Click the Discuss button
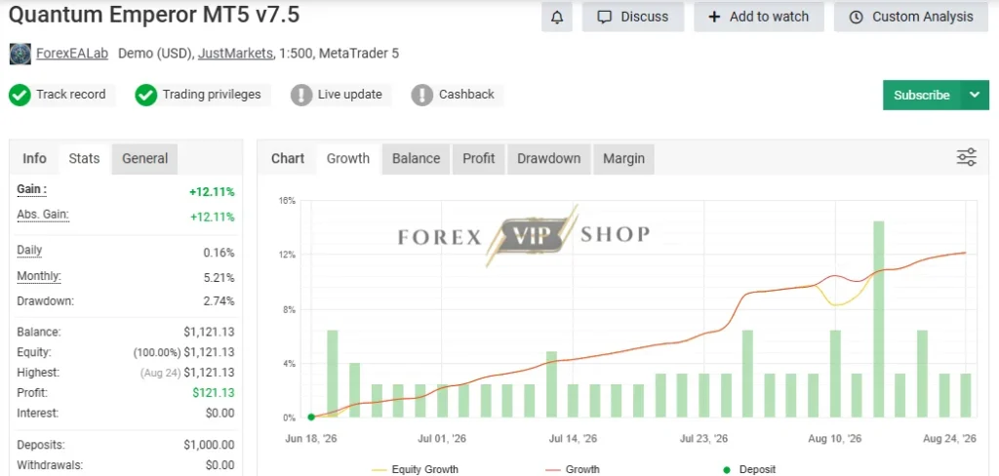999x476 pixels. [x=632, y=18]
